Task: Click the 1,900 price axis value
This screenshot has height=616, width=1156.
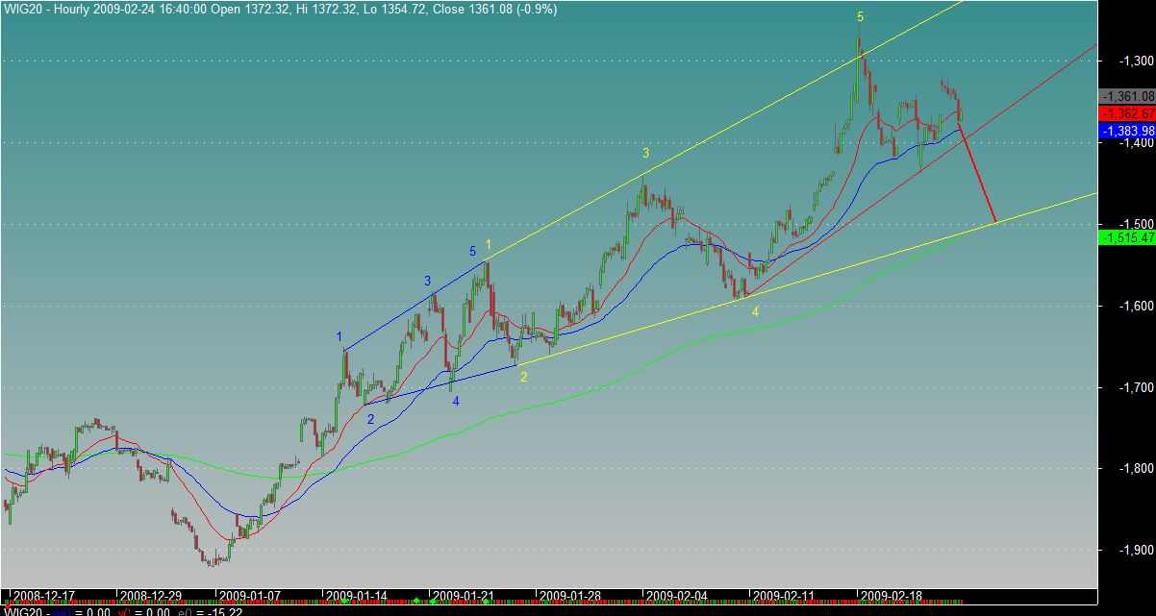Action: pos(1136,551)
